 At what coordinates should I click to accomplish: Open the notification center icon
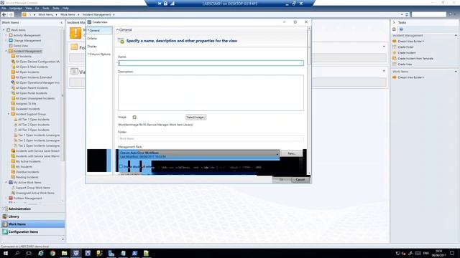[x=452, y=253]
